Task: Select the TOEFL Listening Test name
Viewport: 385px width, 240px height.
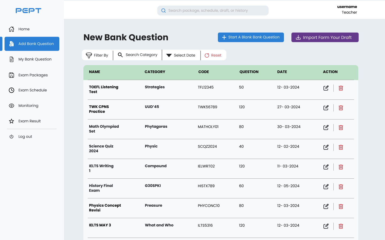Action: (104, 89)
